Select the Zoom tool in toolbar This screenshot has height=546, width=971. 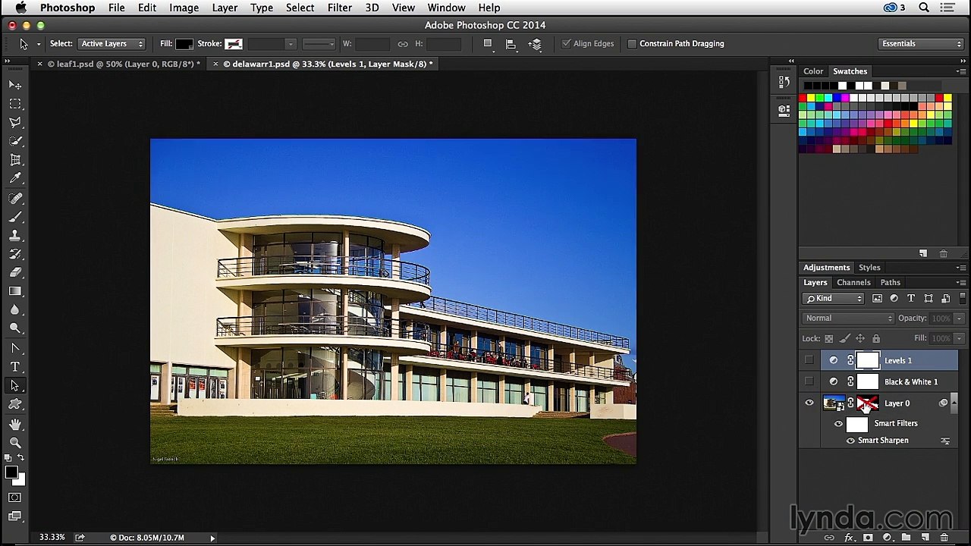[15, 442]
